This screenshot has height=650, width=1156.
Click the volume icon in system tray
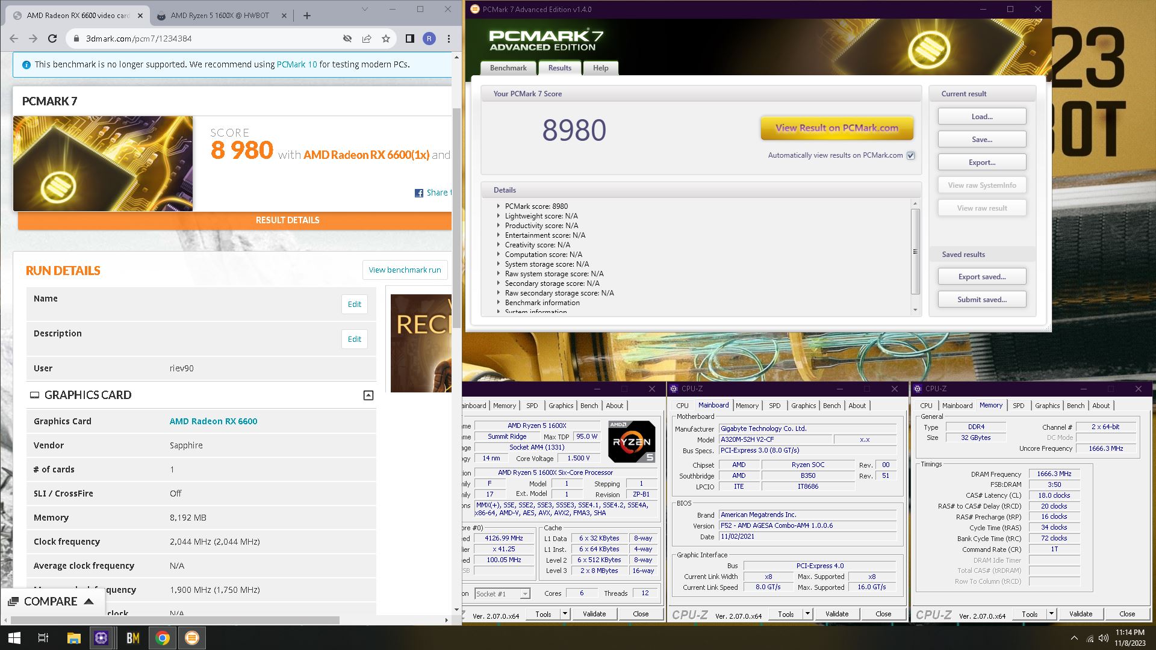(1104, 638)
